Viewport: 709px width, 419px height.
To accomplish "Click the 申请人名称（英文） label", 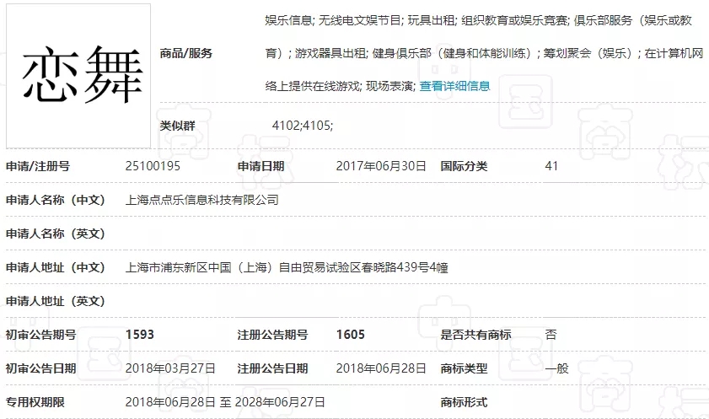I will coord(56,234).
